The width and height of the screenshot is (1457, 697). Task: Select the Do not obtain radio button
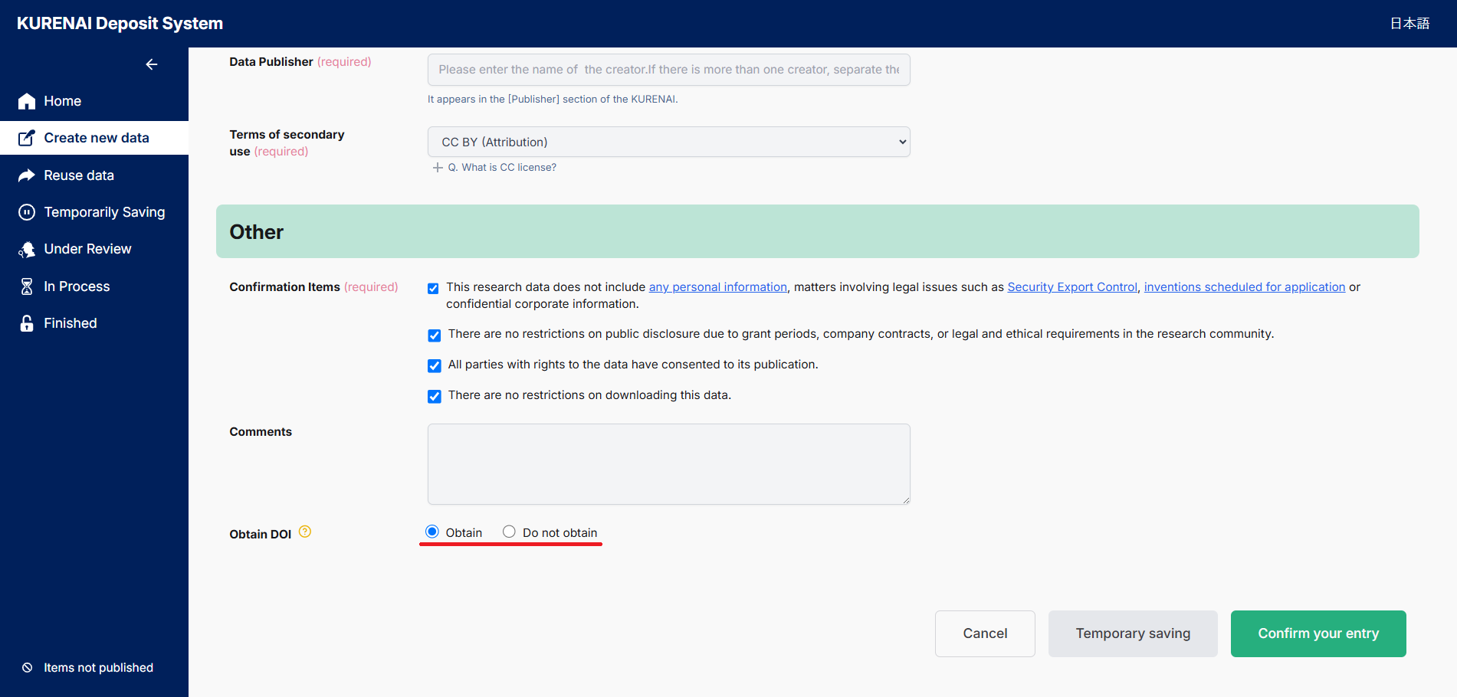pos(509,532)
